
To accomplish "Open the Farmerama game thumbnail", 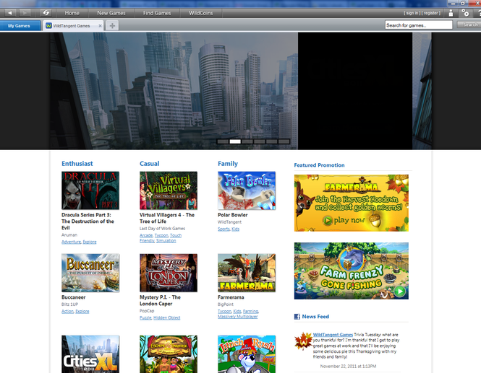I will tap(247, 273).
